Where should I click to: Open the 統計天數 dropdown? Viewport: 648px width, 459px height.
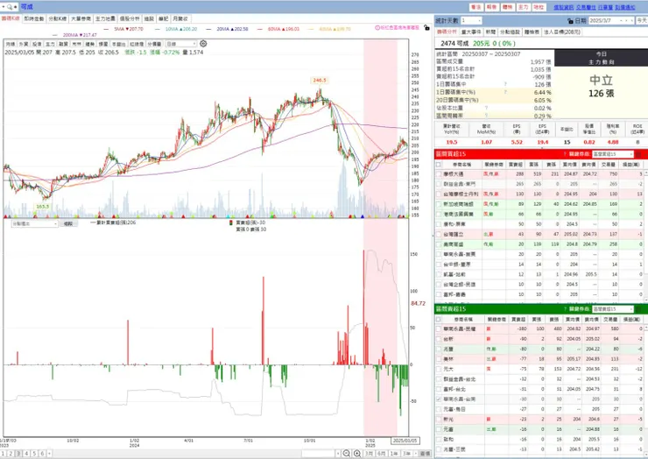coord(471,20)
